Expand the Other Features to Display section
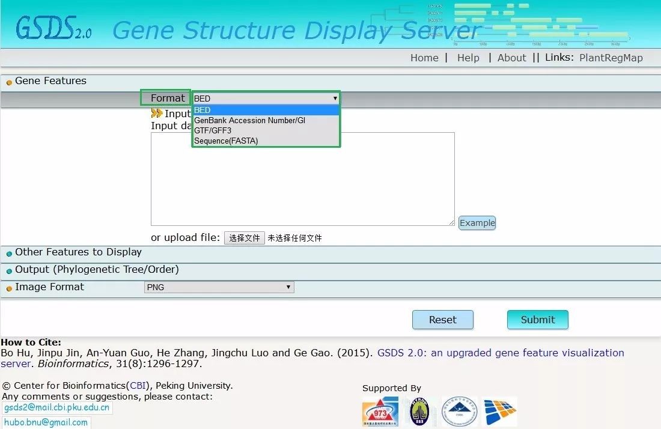 pyautogui.click(x=78, y=252)
